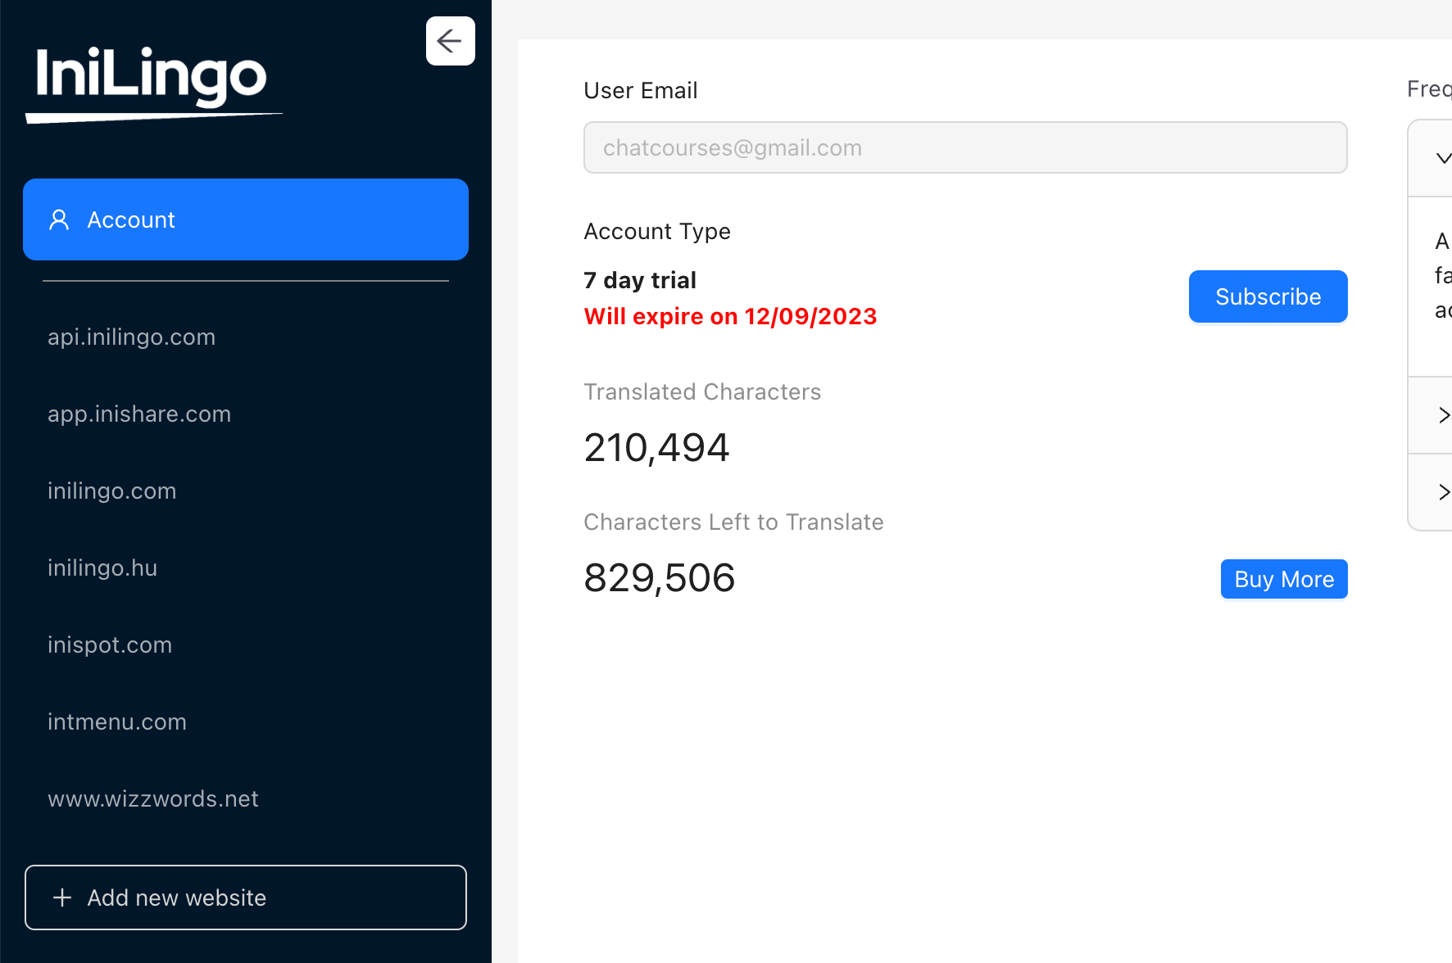Open www.wizzwords.net in the sidebar
The width and height of the screenshot is (1452, 963).
[153, 799]
